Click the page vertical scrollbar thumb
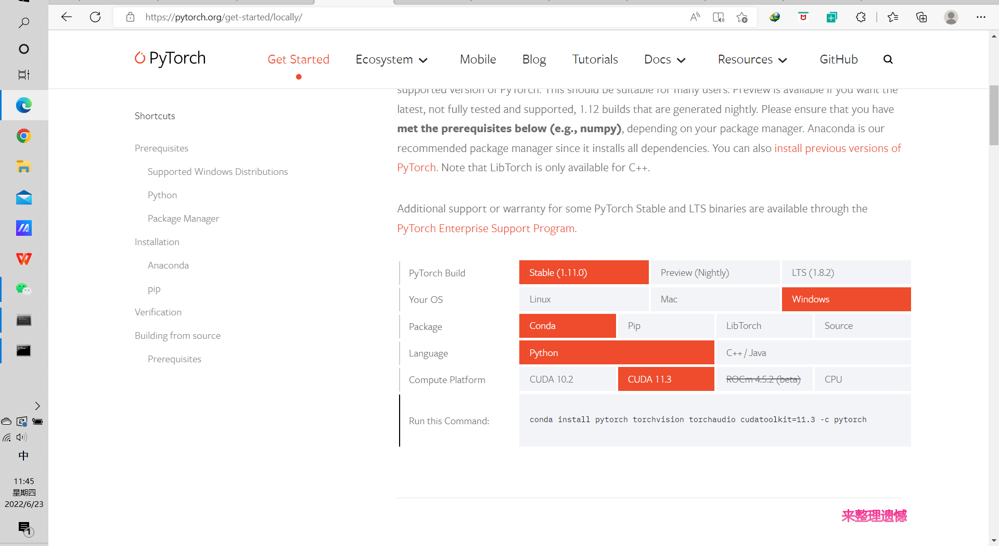Image resolution: width=999 pixels, height=546 pixels. pos(994,115)
